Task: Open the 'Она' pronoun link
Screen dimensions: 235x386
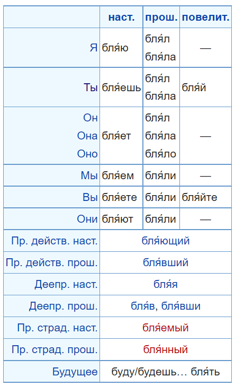Action: [x=87, y=136]
